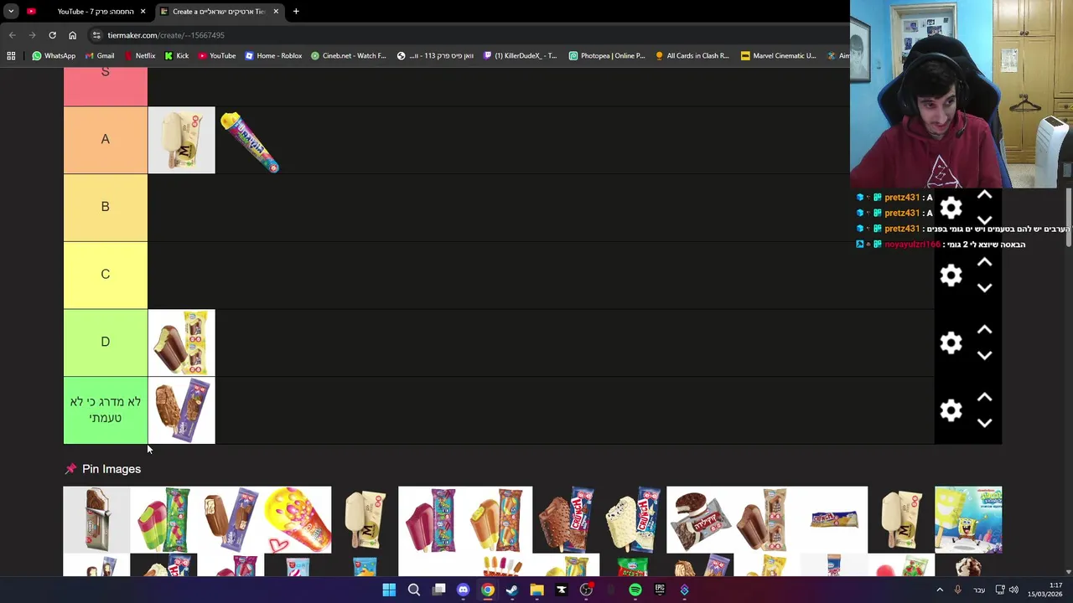Screen dimensions: 1073x603
Task: Open the Netflix bookmark
Action: pyautogui.click(x=139, y=56)
